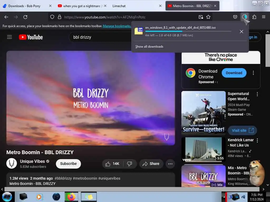Click the #bbldrizzy hashtag
This screenshot has height=202, width=270.
(63, 179)
